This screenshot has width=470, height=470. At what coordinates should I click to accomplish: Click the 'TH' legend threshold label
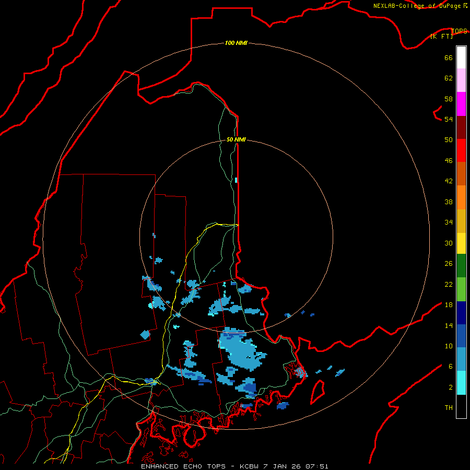(x=449, y=408)
